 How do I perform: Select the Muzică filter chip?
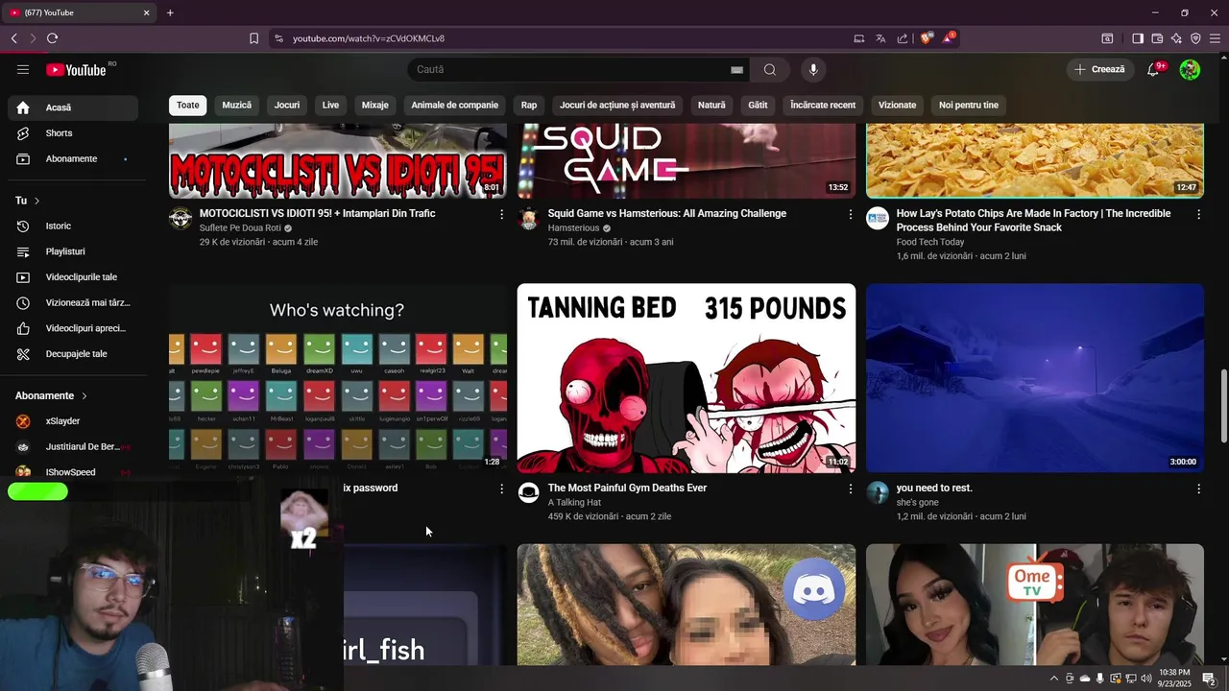[237, 105]
